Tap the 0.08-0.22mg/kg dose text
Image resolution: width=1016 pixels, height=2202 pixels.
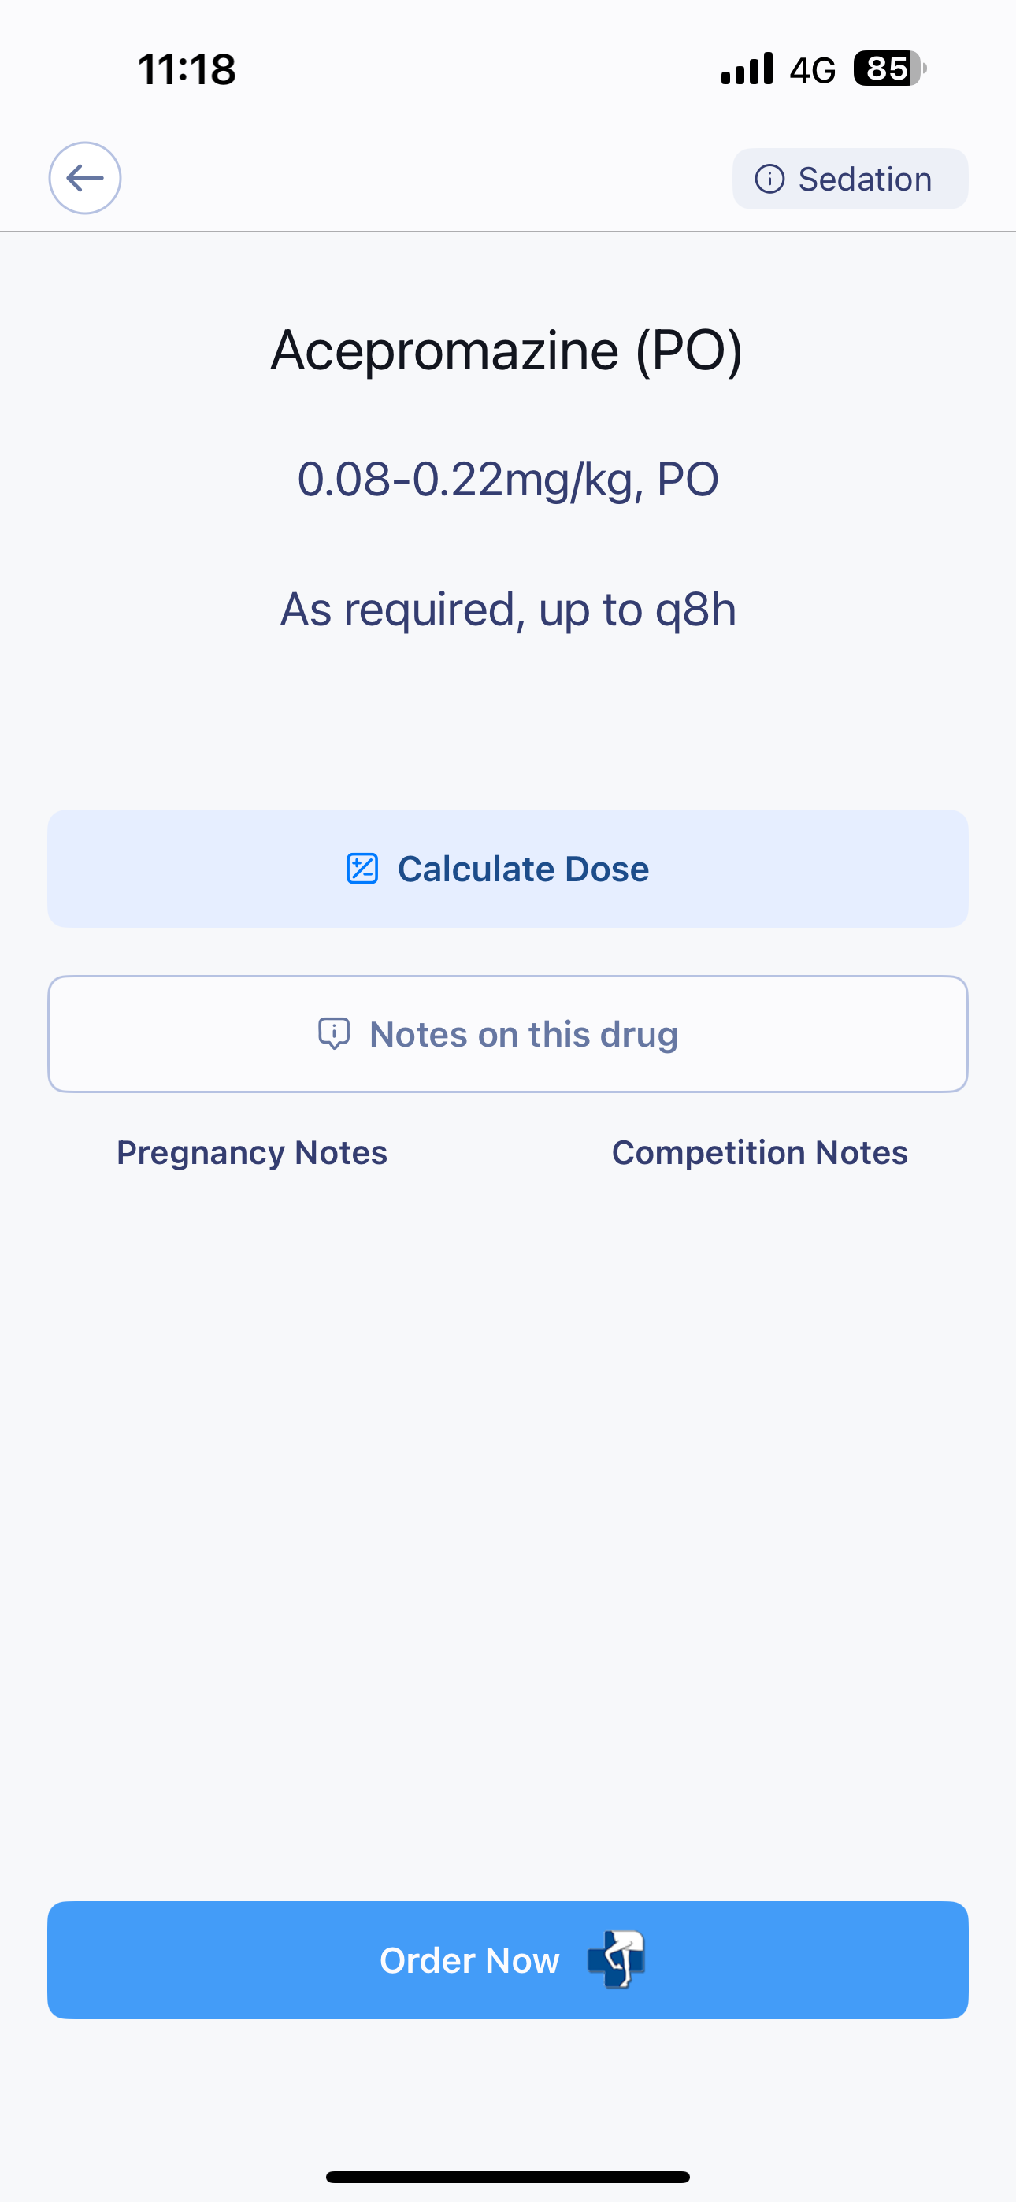click(508, 479)
